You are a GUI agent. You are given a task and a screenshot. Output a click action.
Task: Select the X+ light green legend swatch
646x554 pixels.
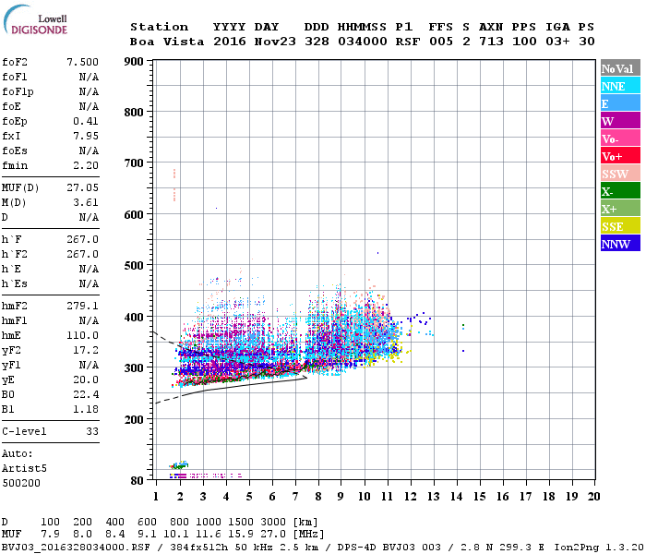(620, 208)
